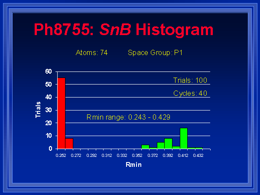Image resolution: width=260 pixels, height=195 pixels.
Task: Click the tallest green bar near 0.412
Action: 184,138
